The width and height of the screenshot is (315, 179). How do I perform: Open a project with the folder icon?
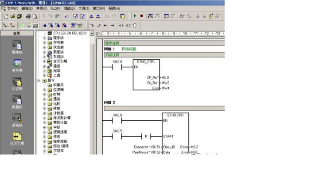(13, 16)
